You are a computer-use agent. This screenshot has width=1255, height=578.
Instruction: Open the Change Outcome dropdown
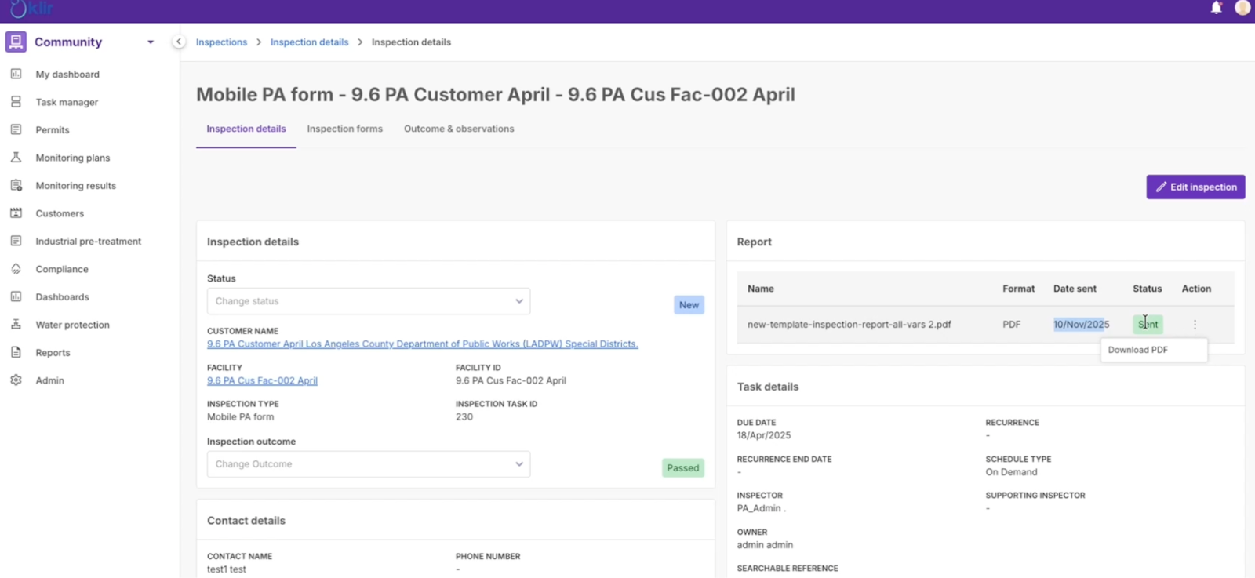click(x=368, y=464)
